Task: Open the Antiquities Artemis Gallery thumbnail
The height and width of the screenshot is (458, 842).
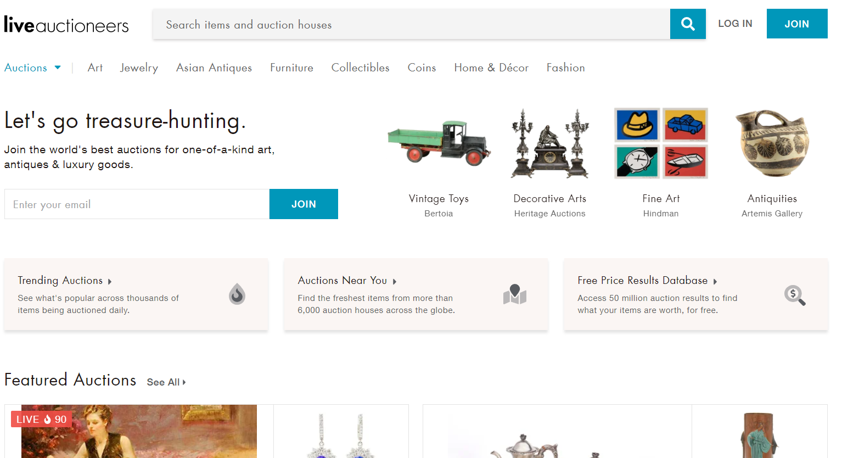Action: click(772, 143)
